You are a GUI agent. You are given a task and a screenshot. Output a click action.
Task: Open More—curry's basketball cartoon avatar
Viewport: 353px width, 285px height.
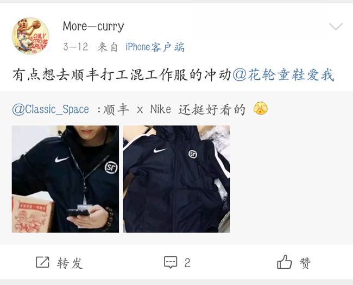coord(30,36)
